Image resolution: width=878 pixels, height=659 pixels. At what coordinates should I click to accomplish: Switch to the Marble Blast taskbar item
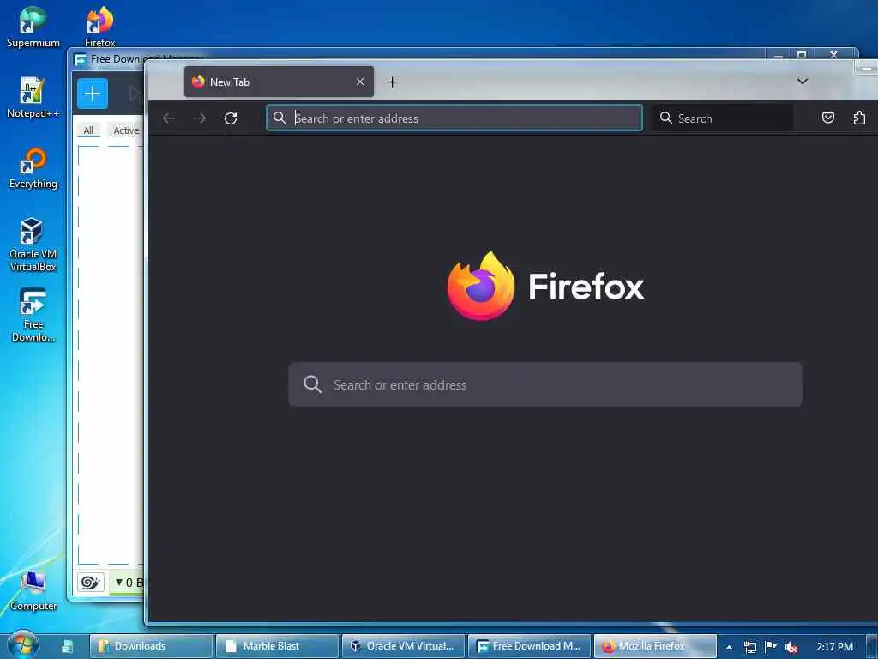click(277, 646)
